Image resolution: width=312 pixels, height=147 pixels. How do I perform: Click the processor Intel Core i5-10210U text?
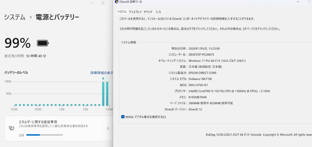tap(229, 91)
